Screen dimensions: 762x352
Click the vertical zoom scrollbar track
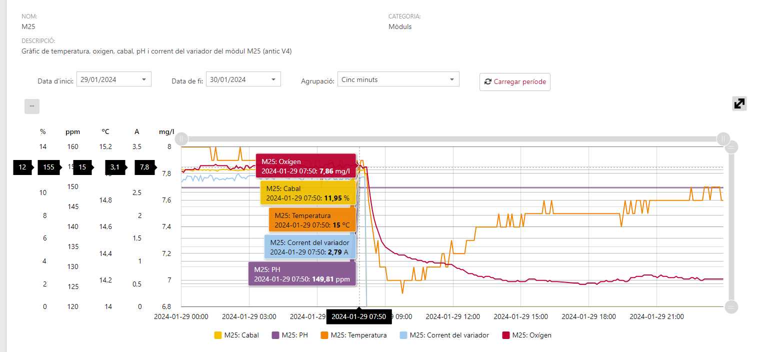point(731,226)
